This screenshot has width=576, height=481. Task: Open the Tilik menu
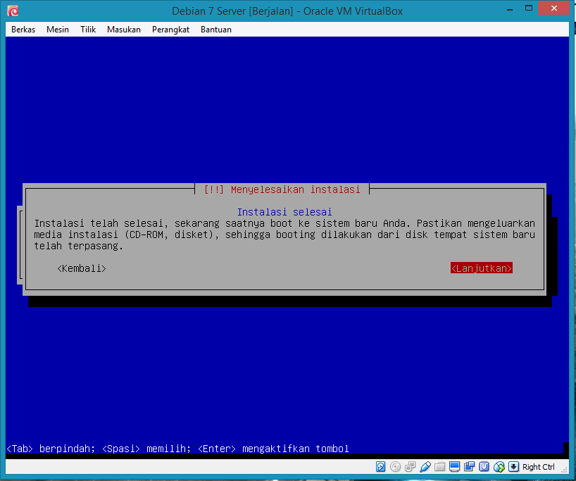(x=88, y=30)
